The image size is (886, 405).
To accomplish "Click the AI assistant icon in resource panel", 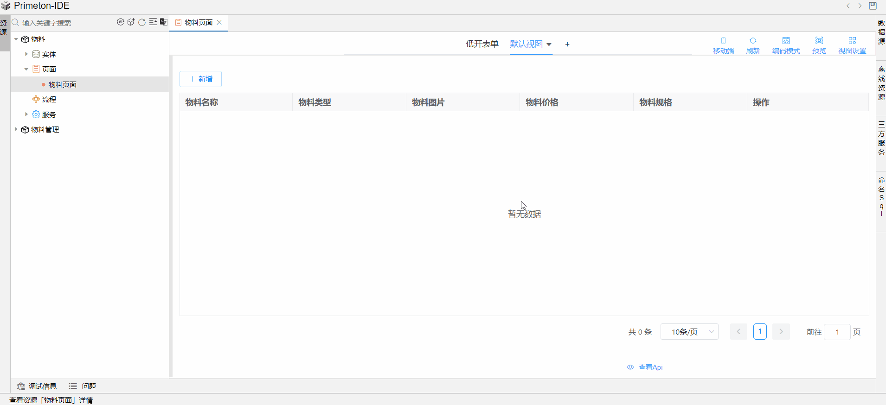I will pos(121,22).
